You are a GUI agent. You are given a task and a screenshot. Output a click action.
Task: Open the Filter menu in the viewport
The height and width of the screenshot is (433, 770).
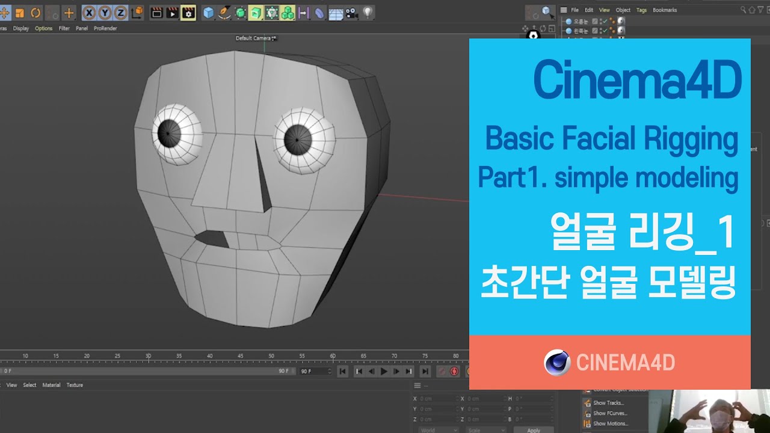point(64,28)
